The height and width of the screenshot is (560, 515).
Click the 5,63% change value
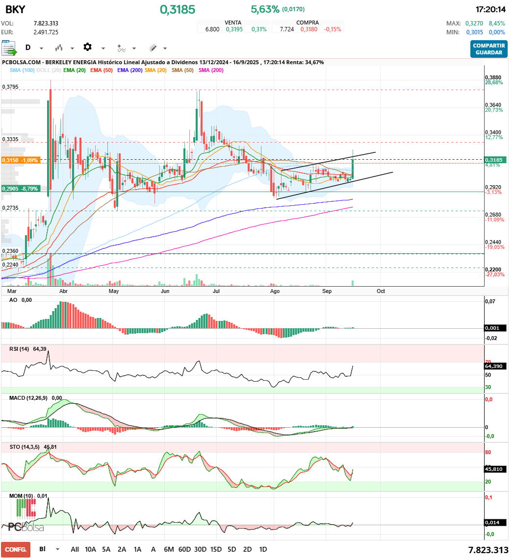point(265,9)
